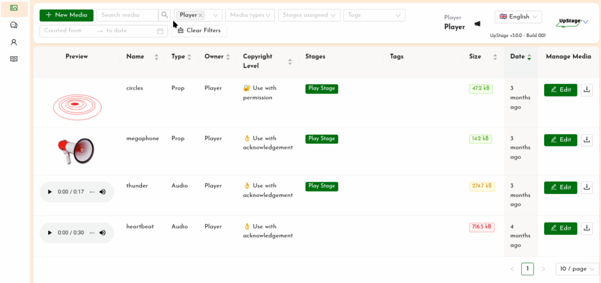Open the Media library sidebar icon

click(x=13, y=8)
